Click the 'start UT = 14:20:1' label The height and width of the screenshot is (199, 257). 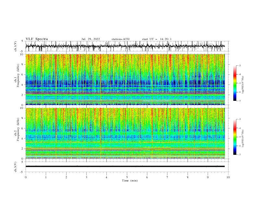(157, 39)
